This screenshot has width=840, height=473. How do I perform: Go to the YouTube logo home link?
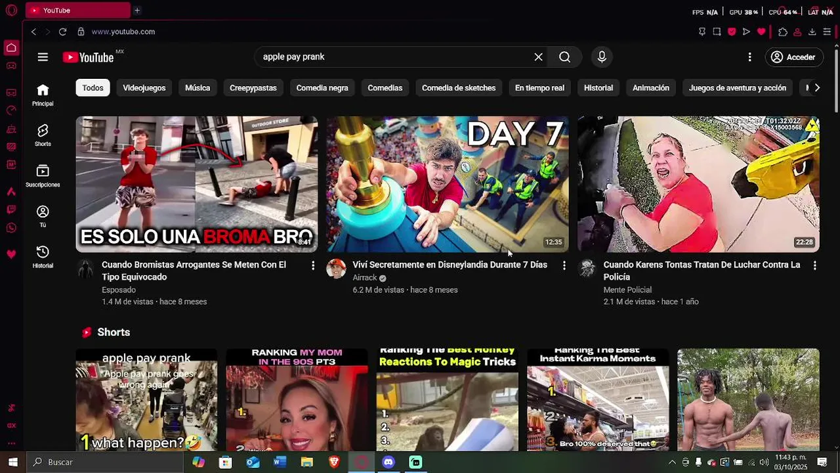89,57
